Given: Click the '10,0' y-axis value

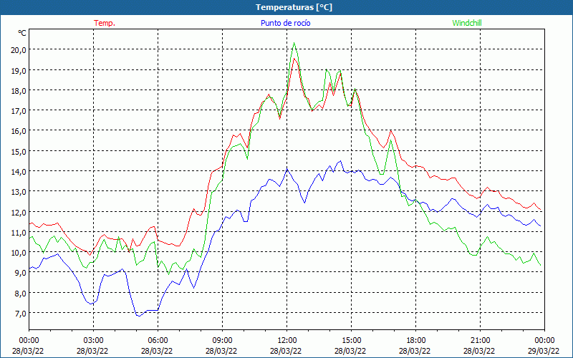Looking at the screenshot, I should pyautogui.click(x=19, y=253).
